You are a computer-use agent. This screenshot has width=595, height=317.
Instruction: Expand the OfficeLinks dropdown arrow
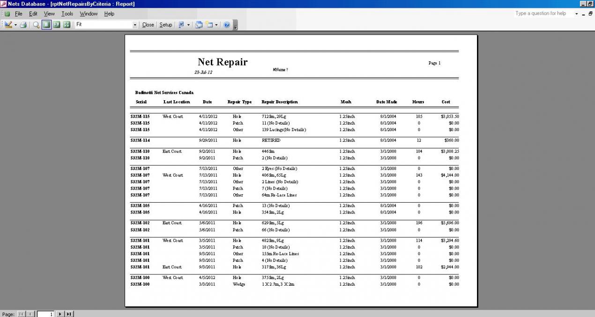[x=188, y=25]
